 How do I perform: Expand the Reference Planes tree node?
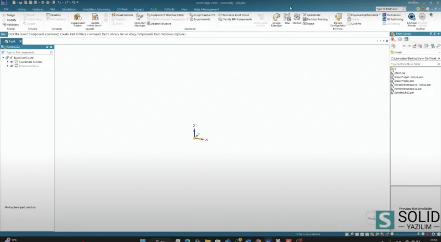tap(8, 66)
